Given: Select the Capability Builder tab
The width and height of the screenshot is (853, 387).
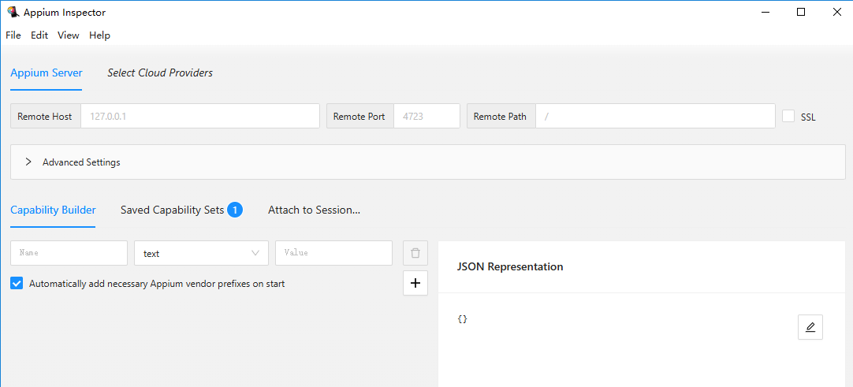Looking at the screenshot, I should (x=53, y=210).
